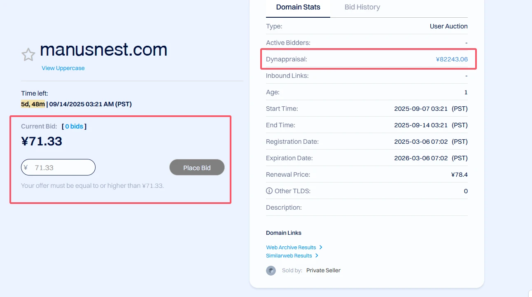This screenshot has width=532, height=297.
Task: Switch to the Bid History tab
Action: [362, 7]
